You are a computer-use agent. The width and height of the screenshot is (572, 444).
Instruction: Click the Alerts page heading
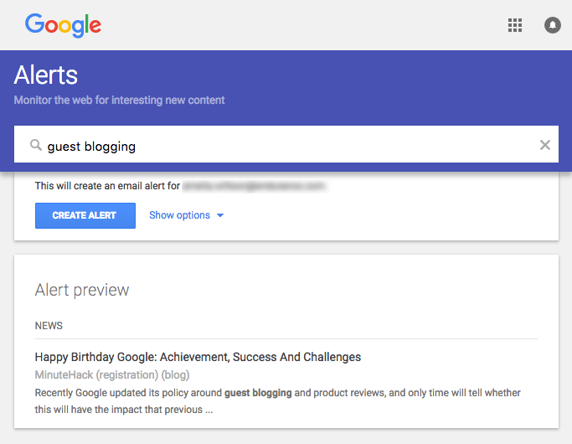click(x=45, y=75)
